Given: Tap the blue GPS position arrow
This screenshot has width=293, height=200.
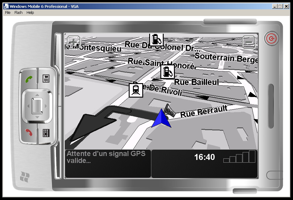Looking at the screenshot, I should tap(161, 119).
